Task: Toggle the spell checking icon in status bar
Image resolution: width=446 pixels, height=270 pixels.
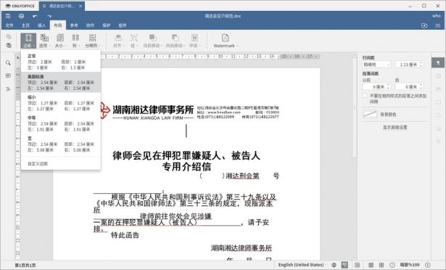Action: coord(344,265)
